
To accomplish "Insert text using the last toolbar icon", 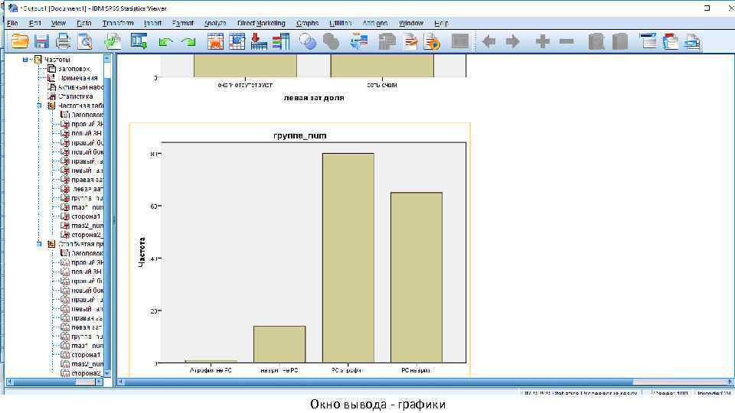I will pyautogui.click(x=692, y=41).
